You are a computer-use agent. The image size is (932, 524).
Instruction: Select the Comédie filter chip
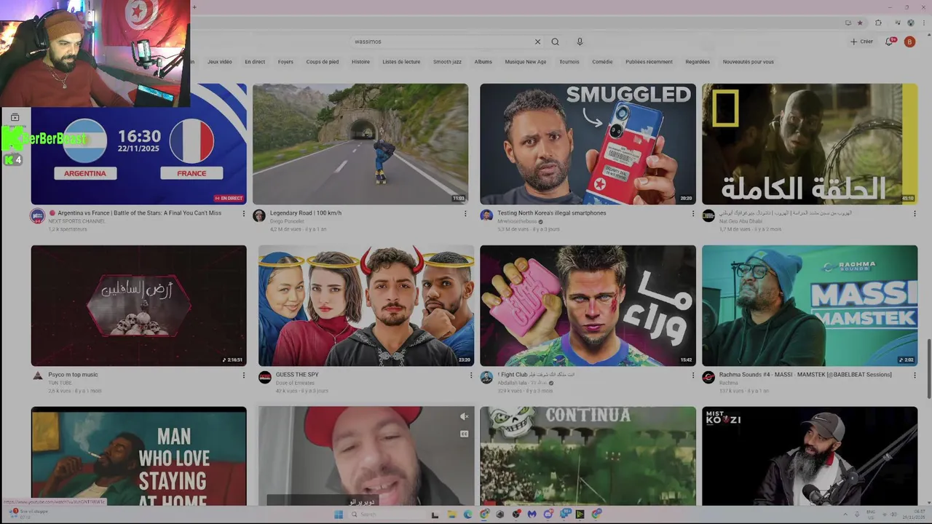tap(602, 62)
